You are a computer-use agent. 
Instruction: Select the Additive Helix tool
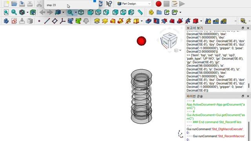(128, 21)
